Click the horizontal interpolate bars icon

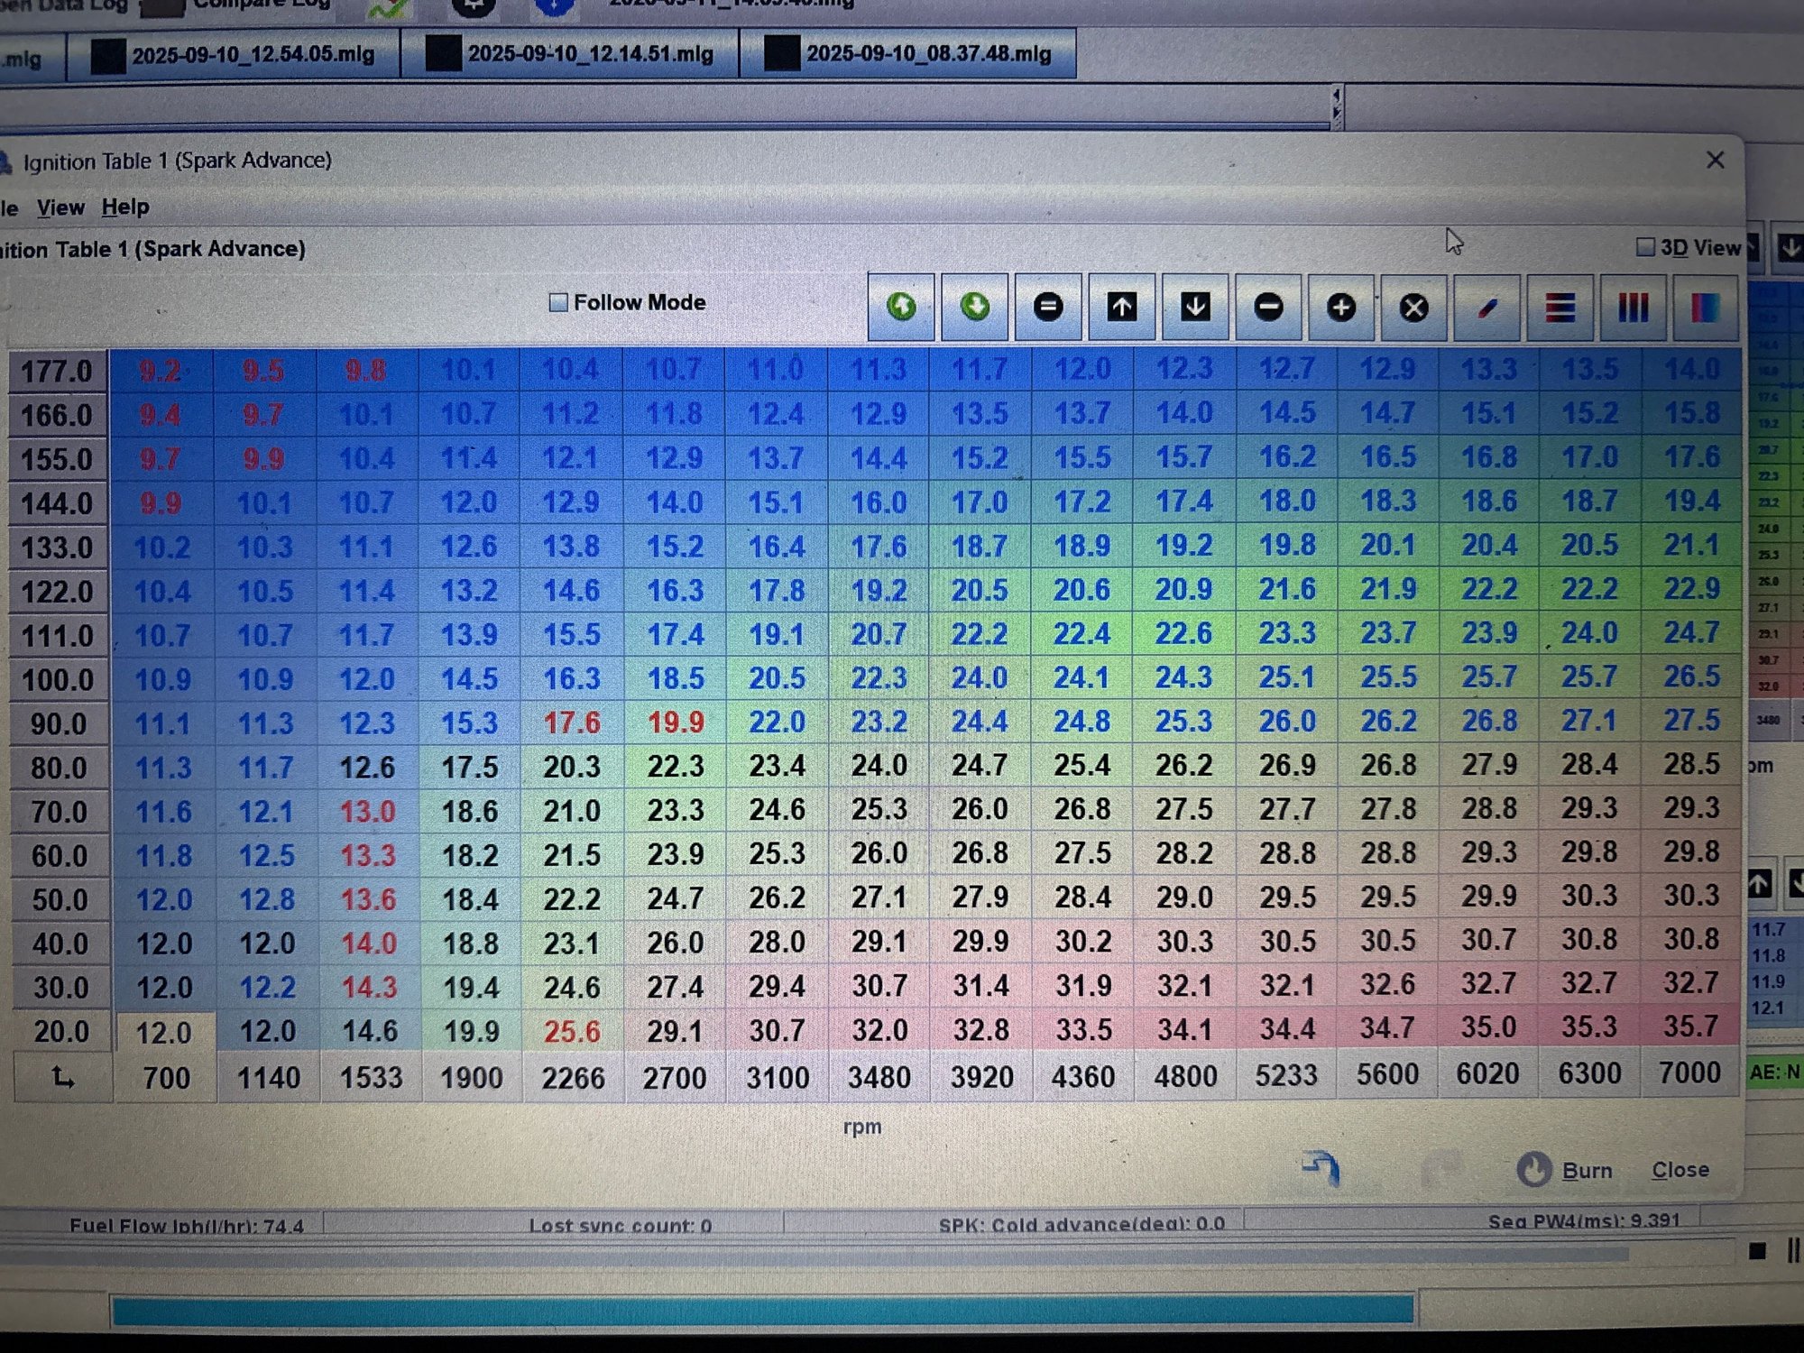click(1560, 308)
